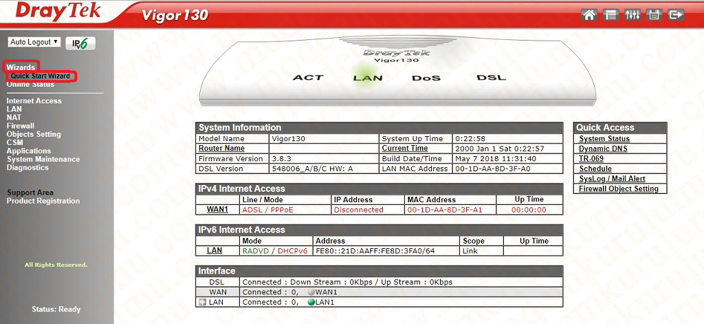
Task: Click the WAN1 MAC address 00-1D-AA-8D-3F-A1
Action: point(445,210)
